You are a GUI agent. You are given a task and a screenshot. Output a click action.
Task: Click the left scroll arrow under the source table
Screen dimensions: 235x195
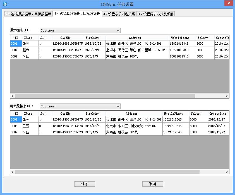pos(12,96)
